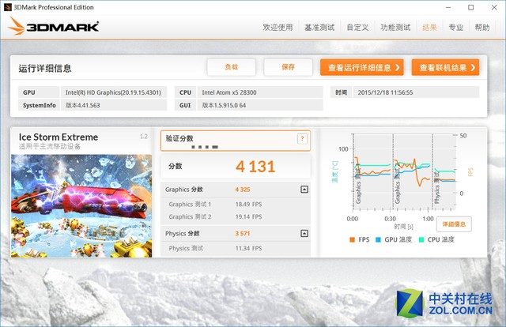Click the 保存 button

[x=288, y=67]
